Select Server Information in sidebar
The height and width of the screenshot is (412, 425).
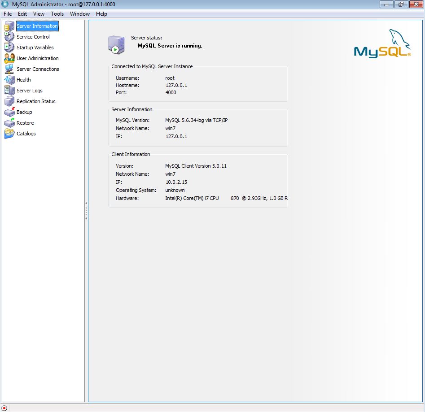coord(37,26)
